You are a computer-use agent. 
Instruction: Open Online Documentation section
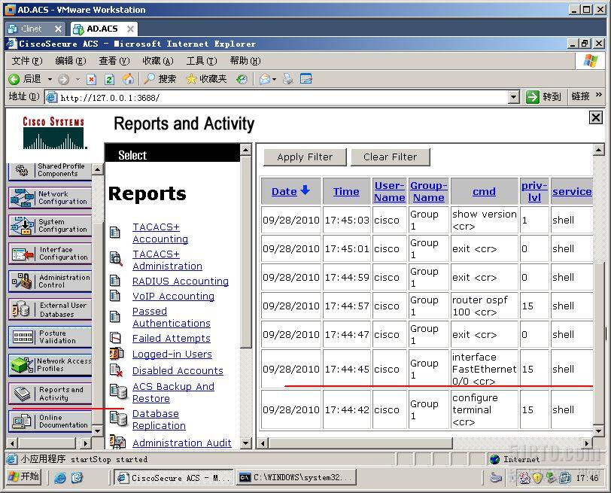pyautogui.click(x=50, y=421)
